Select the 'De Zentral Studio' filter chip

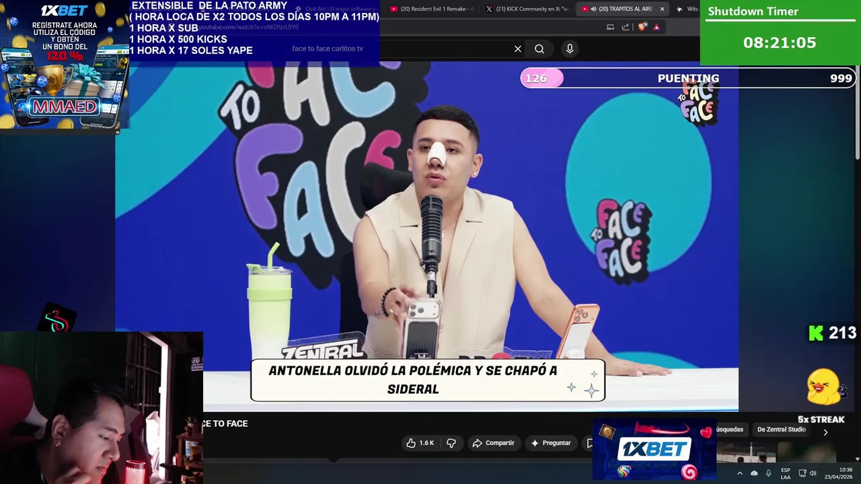(x=781, y=430)
